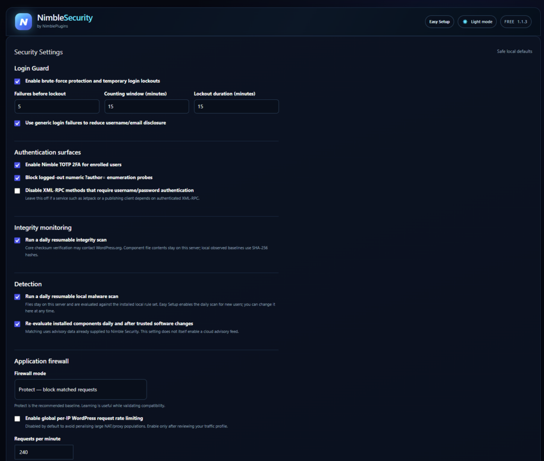This screenshot has width=544, height=461.
Task: Open Easy Setup
Action: tap(439, 21)
